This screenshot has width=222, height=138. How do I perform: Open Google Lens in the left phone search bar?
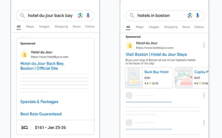click(80, 15)
